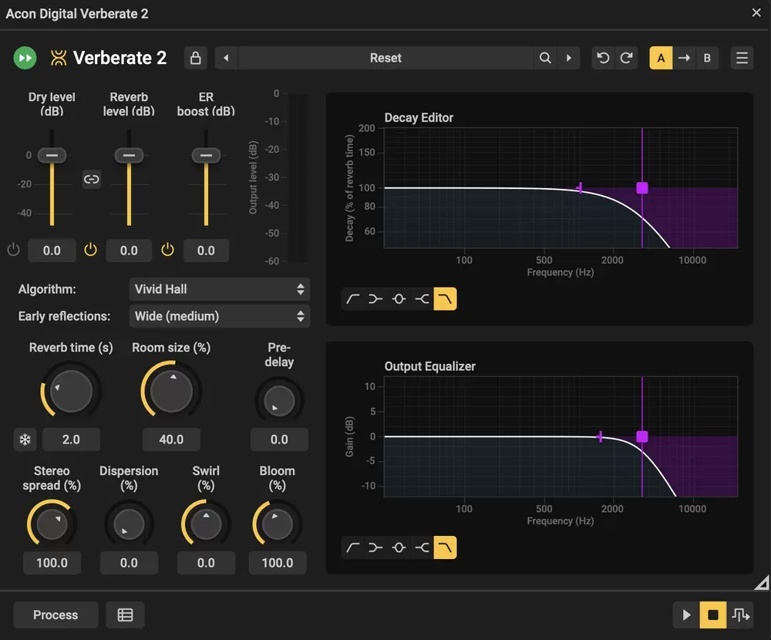Select high-shelf filter in Decay Editor
This screenshot has width=771, height=640.
pyautogui.click(x=422, y=299)
